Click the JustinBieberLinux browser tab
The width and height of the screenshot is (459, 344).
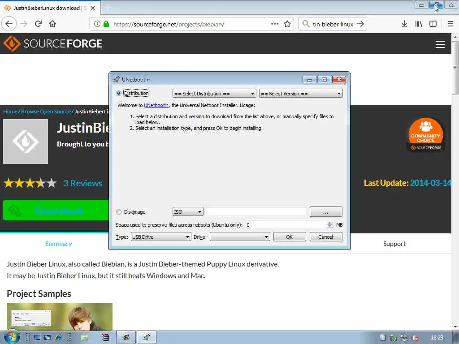pos(50,8)
